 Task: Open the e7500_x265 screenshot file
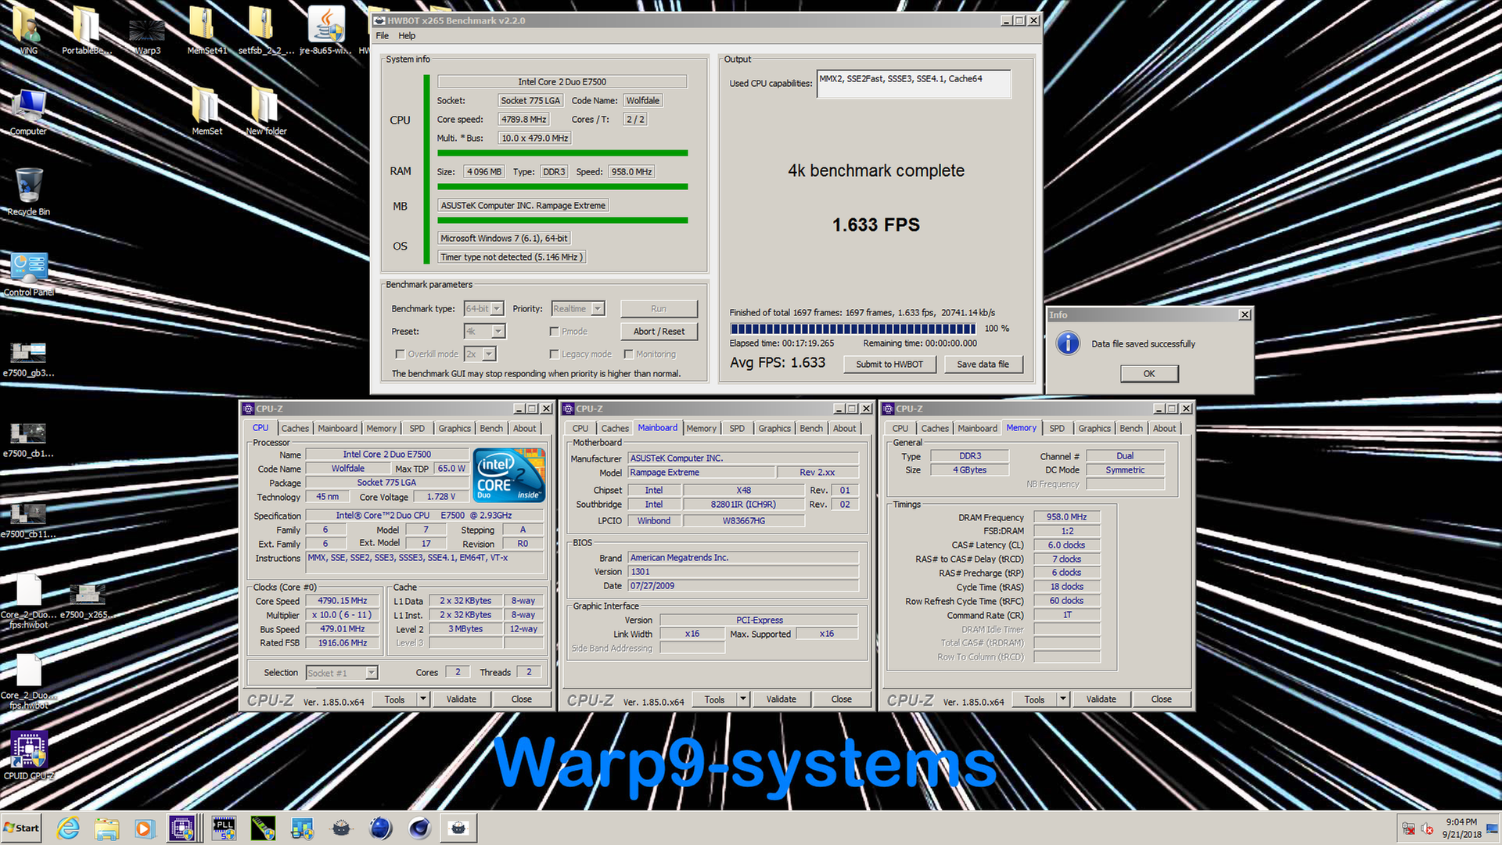[88, 600]
